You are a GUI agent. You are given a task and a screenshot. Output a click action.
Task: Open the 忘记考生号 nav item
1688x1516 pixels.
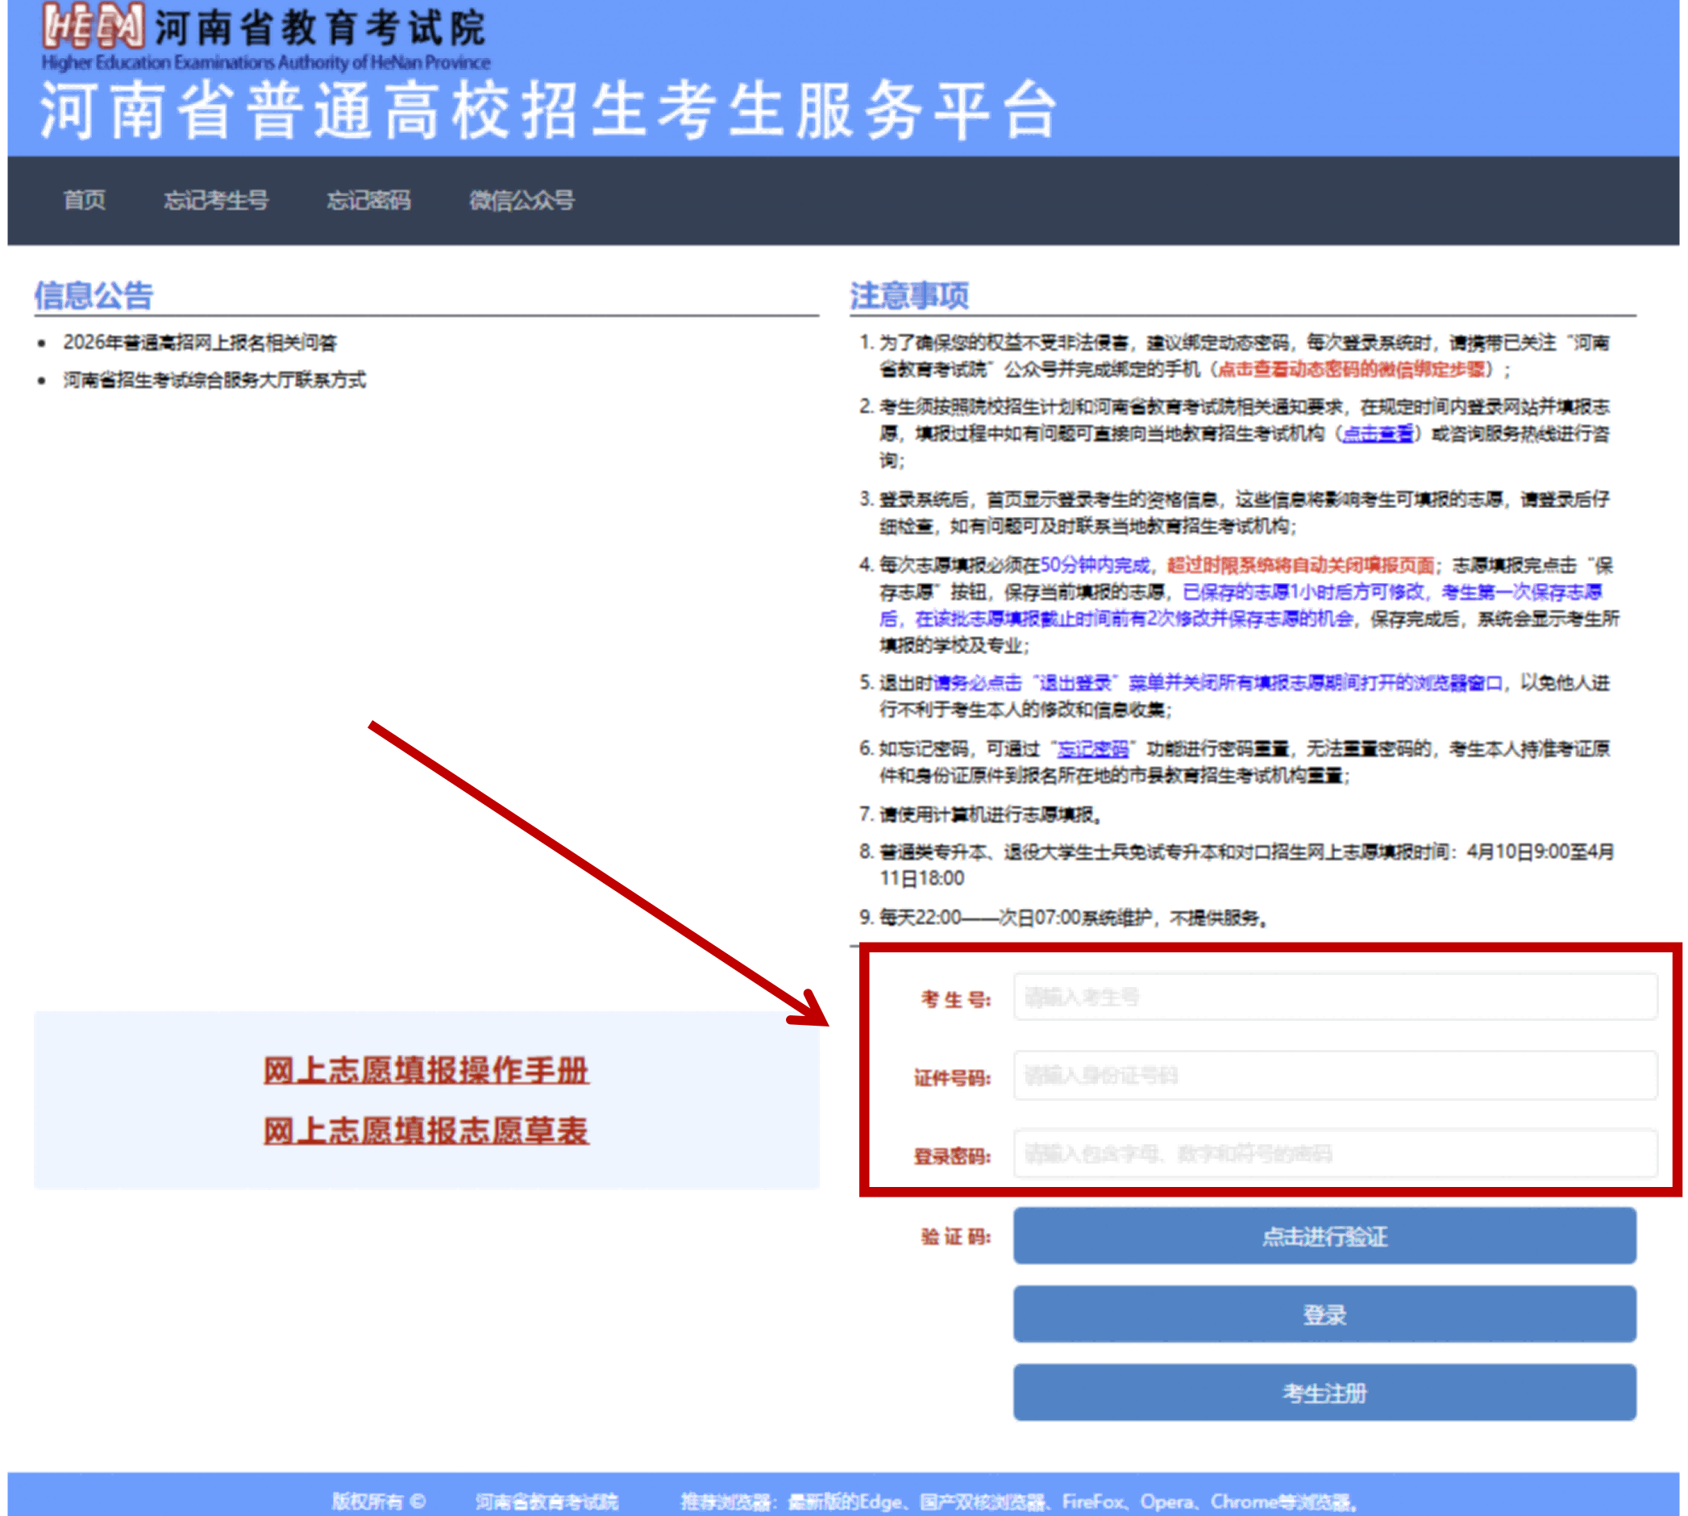tap(216, 200)
